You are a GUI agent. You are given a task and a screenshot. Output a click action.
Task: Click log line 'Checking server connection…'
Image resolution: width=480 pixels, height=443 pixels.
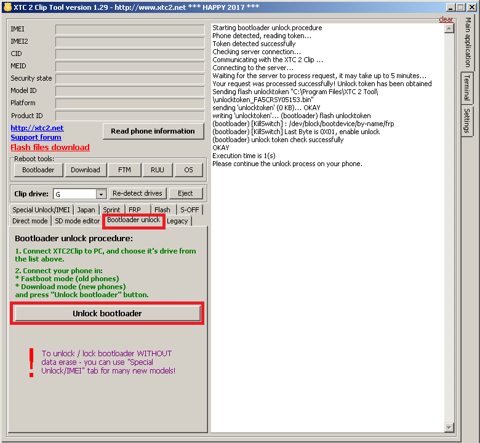257,52
